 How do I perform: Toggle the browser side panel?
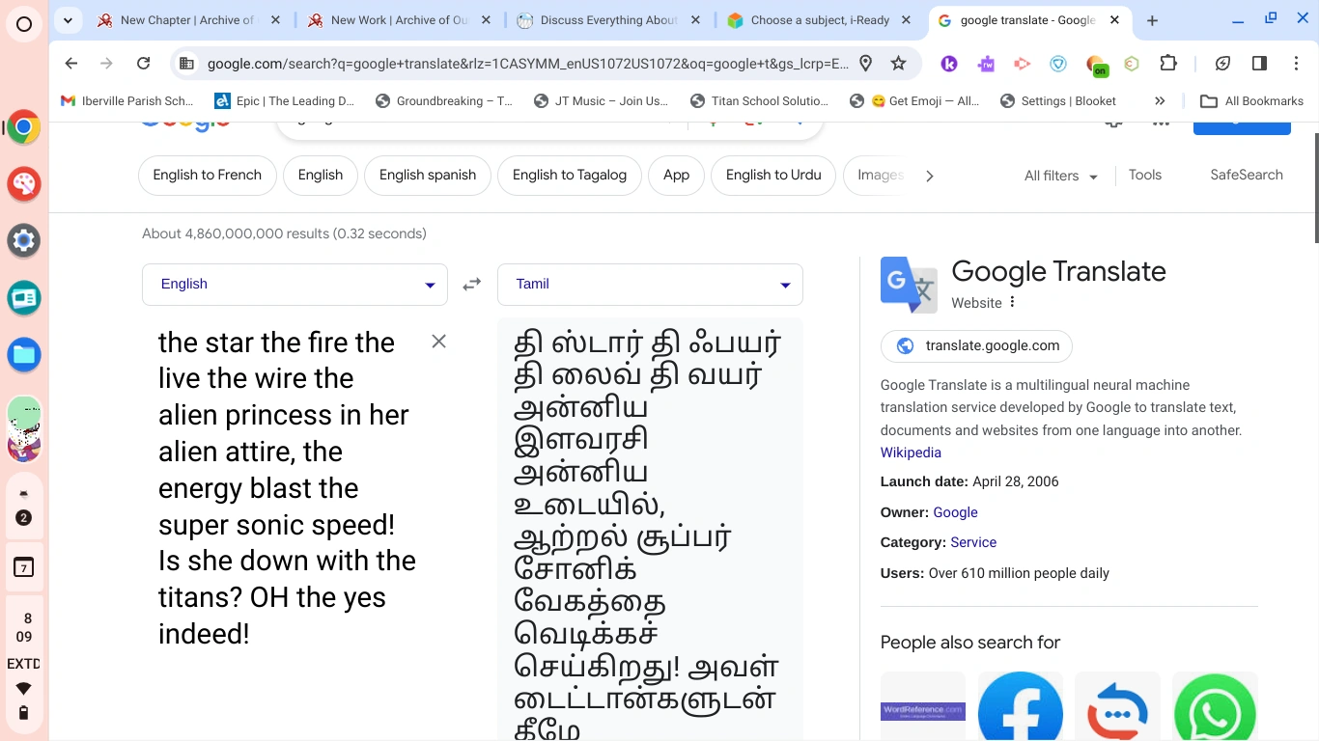(1259, 63)
